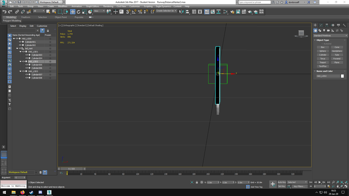This screenshot has height=196, width=349.
Task: Open the Modify tab in command panel
Action: point(321,25)
